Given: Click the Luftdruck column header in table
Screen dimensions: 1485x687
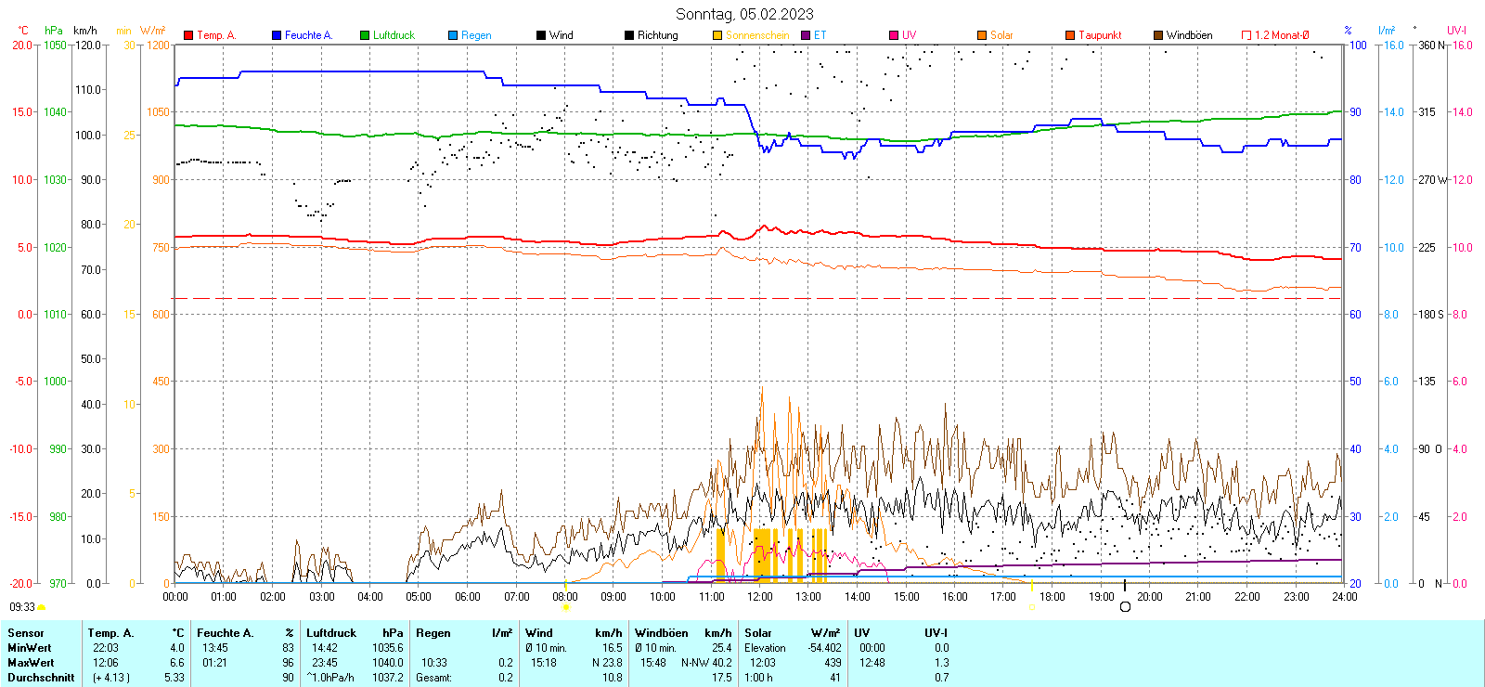Looking at the screenshot, I should coord(331,633).
